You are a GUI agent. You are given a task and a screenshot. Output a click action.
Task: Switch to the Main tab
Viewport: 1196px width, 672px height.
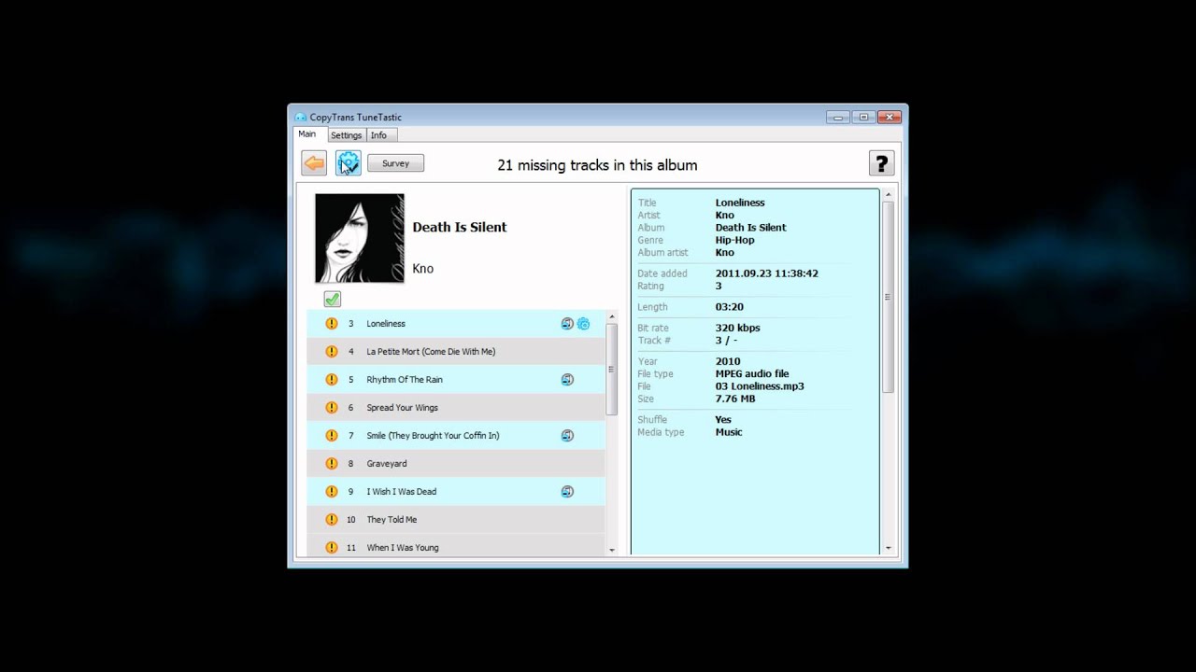coord(306,134)
